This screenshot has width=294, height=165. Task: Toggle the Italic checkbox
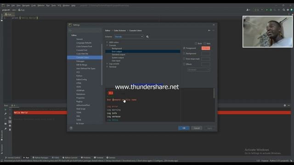pyautogui.click(x=205, y=44)
